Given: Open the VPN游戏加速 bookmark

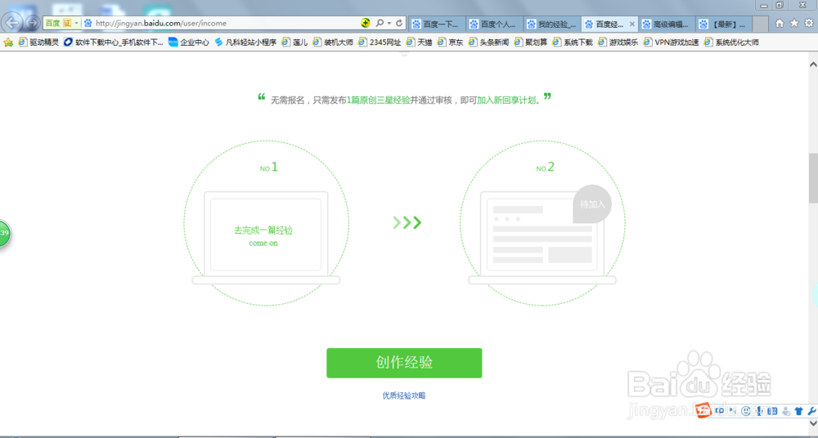Looking at the screenshot, I should coord(672,42).
